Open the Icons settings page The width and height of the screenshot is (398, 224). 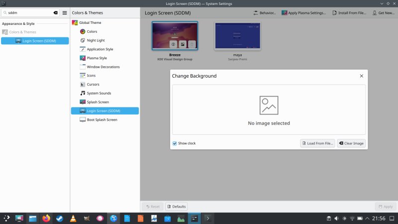click(105, 76)
